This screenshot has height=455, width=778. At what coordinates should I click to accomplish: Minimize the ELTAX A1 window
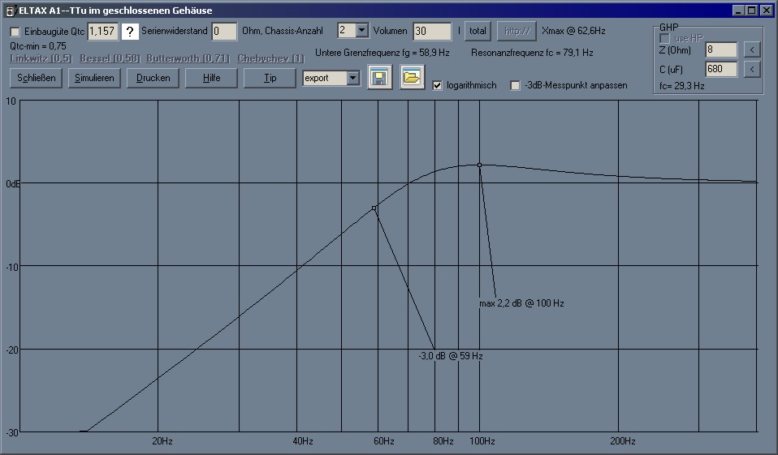(738, 11)
